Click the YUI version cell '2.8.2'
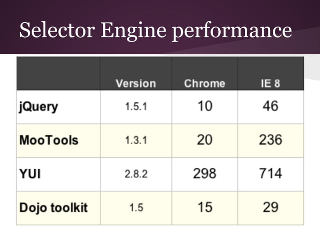Image resolution: width=320 pixels, height=240 pixels. point(135,174)
